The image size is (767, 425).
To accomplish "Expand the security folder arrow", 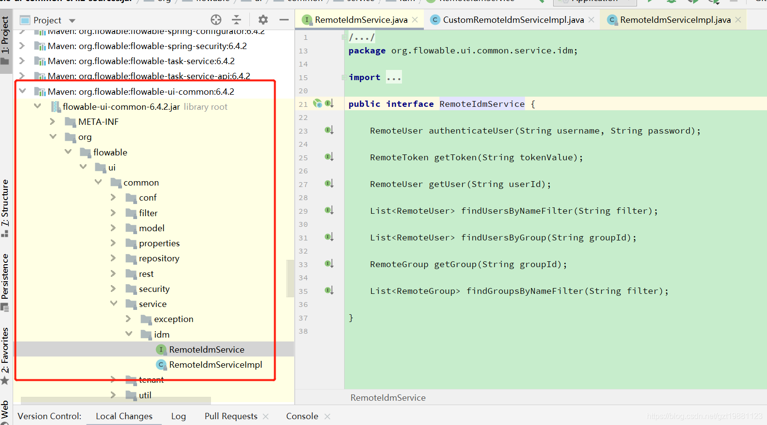I will (113, 289).
